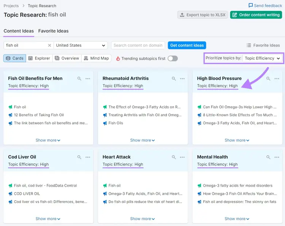The height and width of the screenshot is (226, 285).
Task: Click green megaphone beside 'Omega-3 fatty acids for mood disorders'
Action: point(199,185)
